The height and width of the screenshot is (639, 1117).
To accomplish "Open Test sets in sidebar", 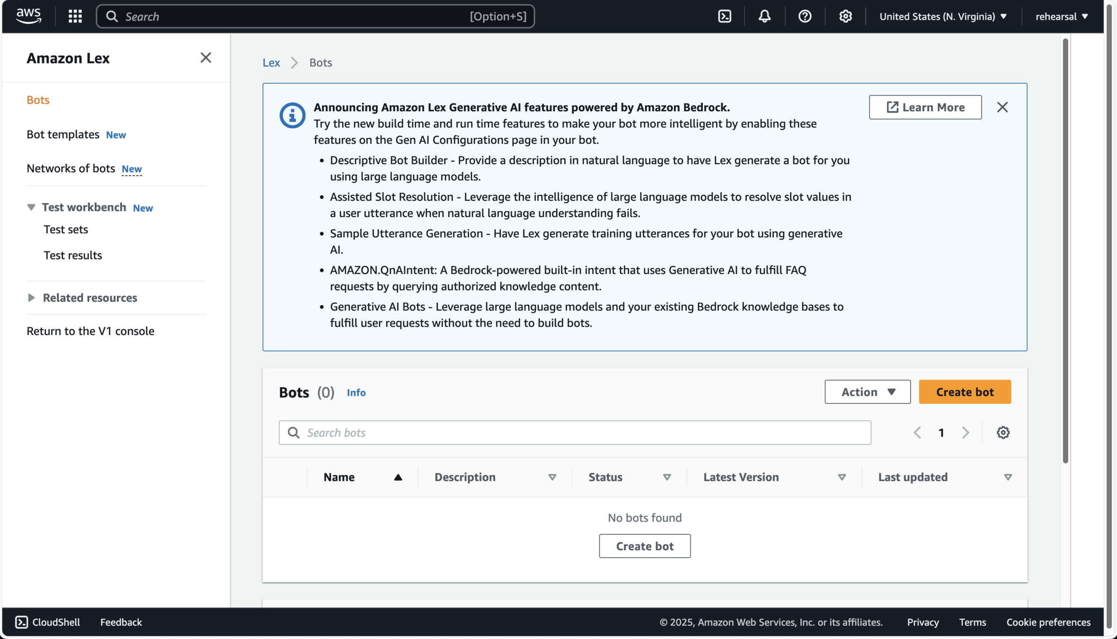I will [66, 230].
